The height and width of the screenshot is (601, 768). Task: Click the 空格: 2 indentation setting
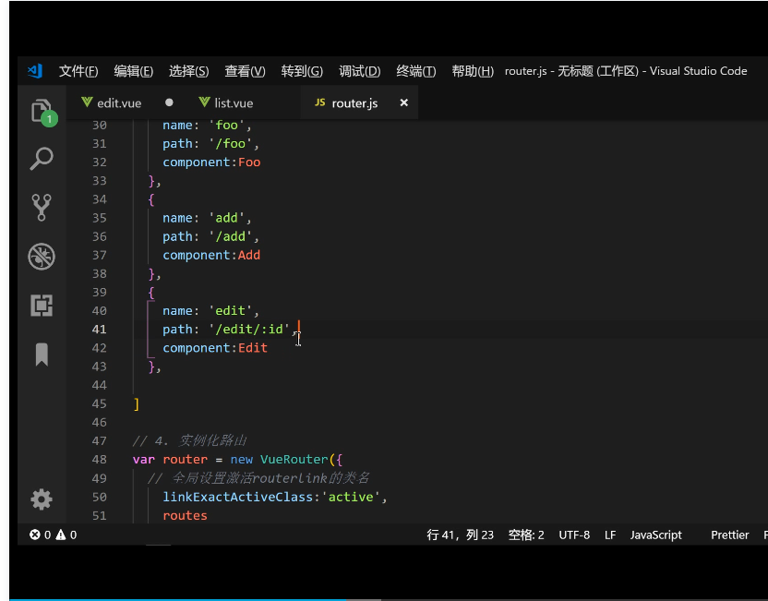coord(526,535)
